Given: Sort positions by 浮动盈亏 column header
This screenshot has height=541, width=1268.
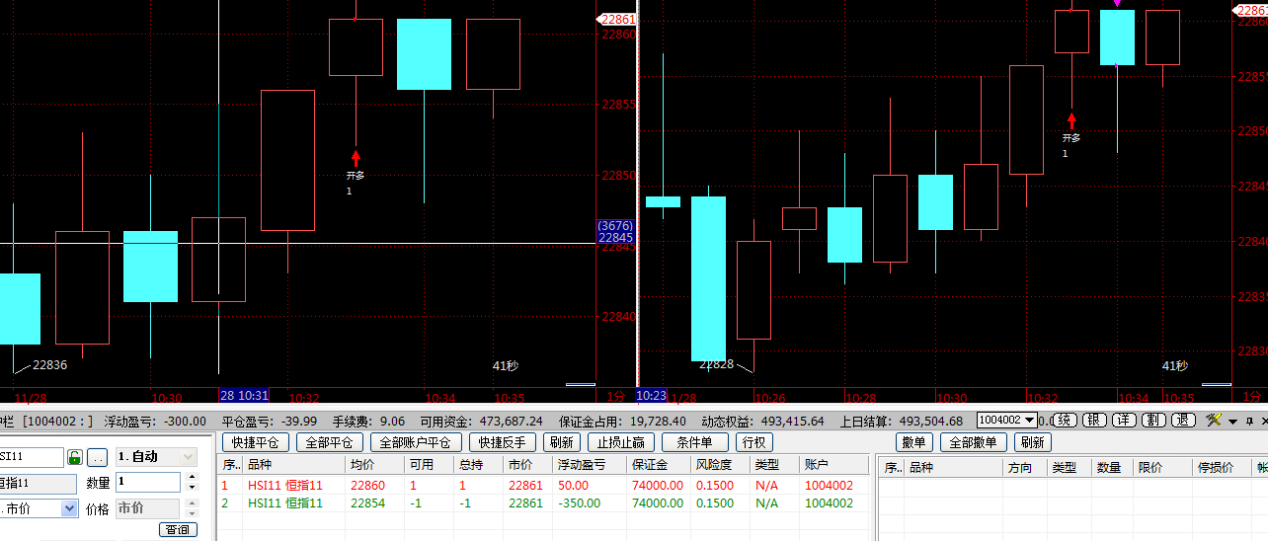Looking at the screenshot, I should (585, 466).
